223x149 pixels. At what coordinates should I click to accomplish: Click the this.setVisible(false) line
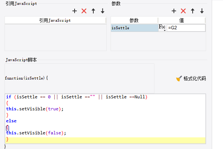point(36,133)
